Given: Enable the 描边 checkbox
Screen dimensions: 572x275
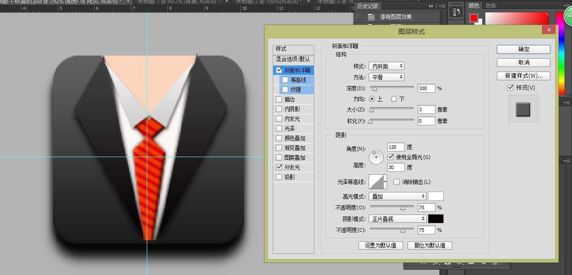Looking at the screenshot, I should pos(279,99).
